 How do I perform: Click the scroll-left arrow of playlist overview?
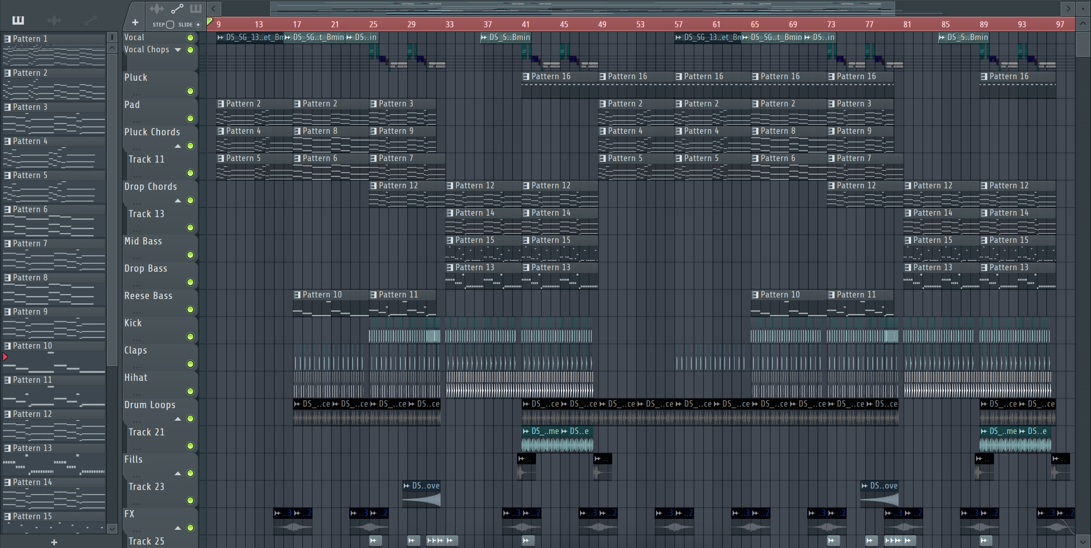(x=214, y=8)
